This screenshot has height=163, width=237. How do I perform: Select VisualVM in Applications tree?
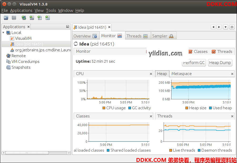pos(23,38)
